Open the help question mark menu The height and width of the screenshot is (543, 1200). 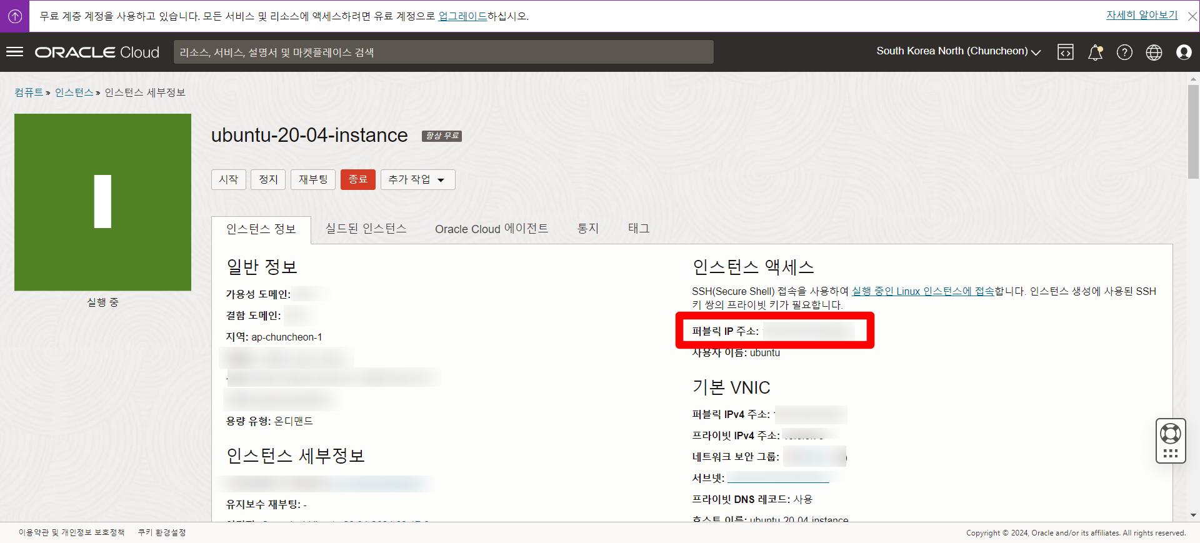coord(1124,52)
